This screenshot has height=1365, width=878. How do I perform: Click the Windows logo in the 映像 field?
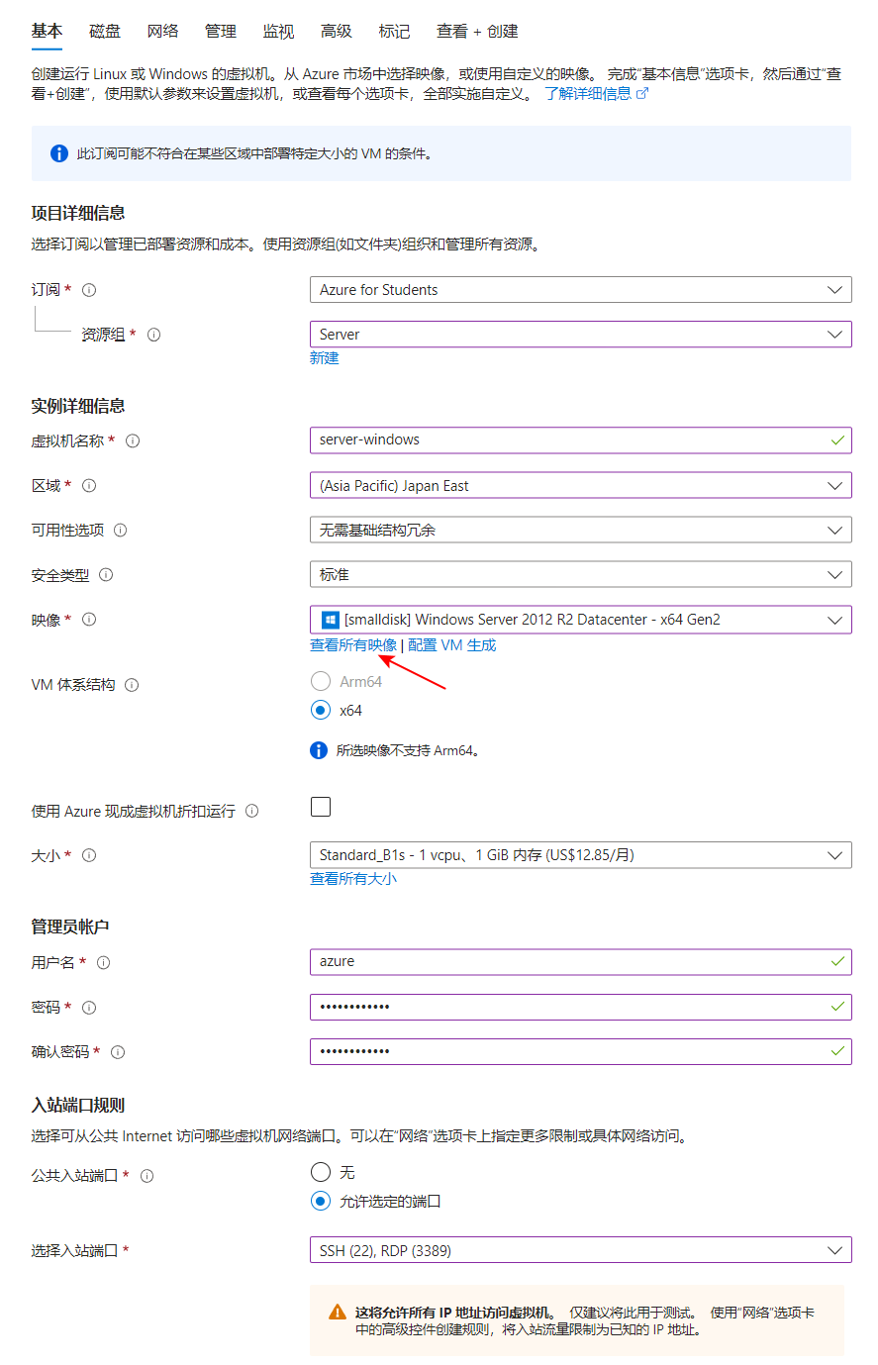(x=329, y=619)
